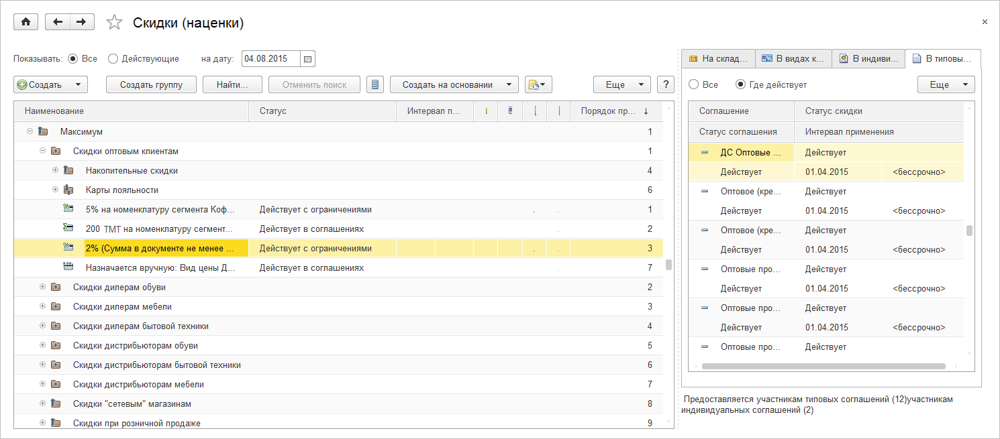Open the Создать на основании dropdown
The width and height of the screenshot is (1000, 439).
point(454,85)
